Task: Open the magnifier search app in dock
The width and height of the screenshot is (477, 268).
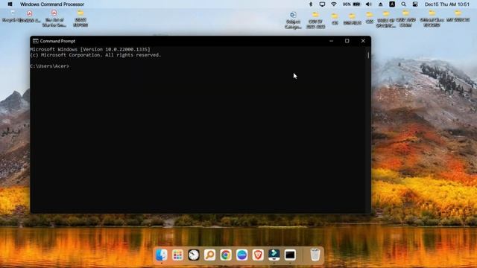Action: pos(209,255)
